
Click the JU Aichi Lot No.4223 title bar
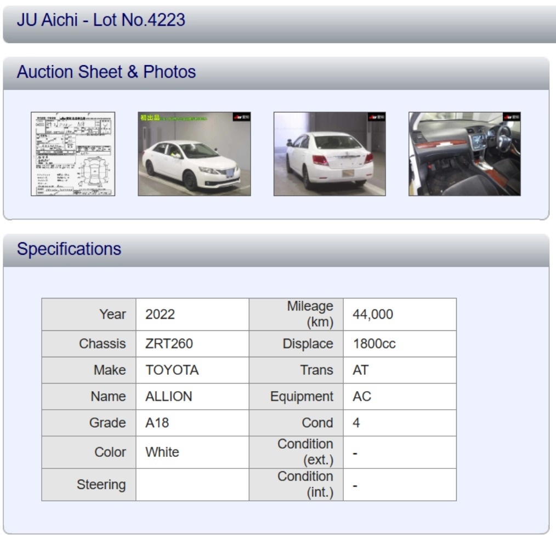click(x=101, y=20)
